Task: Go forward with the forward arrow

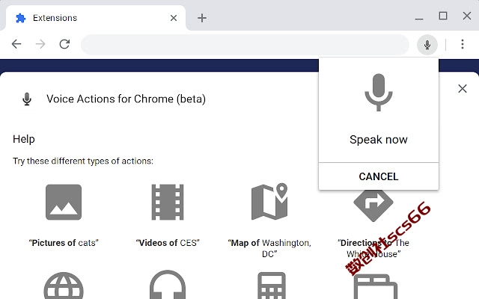Action: pos(40,44)
